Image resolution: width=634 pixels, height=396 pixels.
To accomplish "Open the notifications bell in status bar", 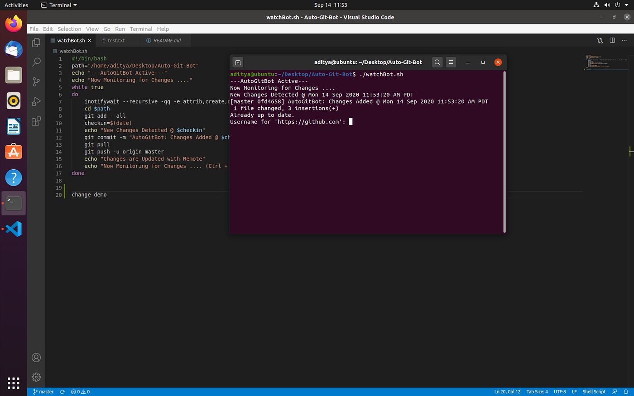I will [x=626, y=392].
